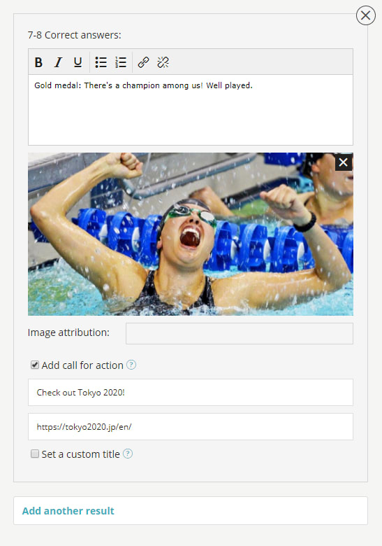Insert a bulleted list
Image resolution: width=382 pixels, height=546 pixels.
(x=101, y=62)
